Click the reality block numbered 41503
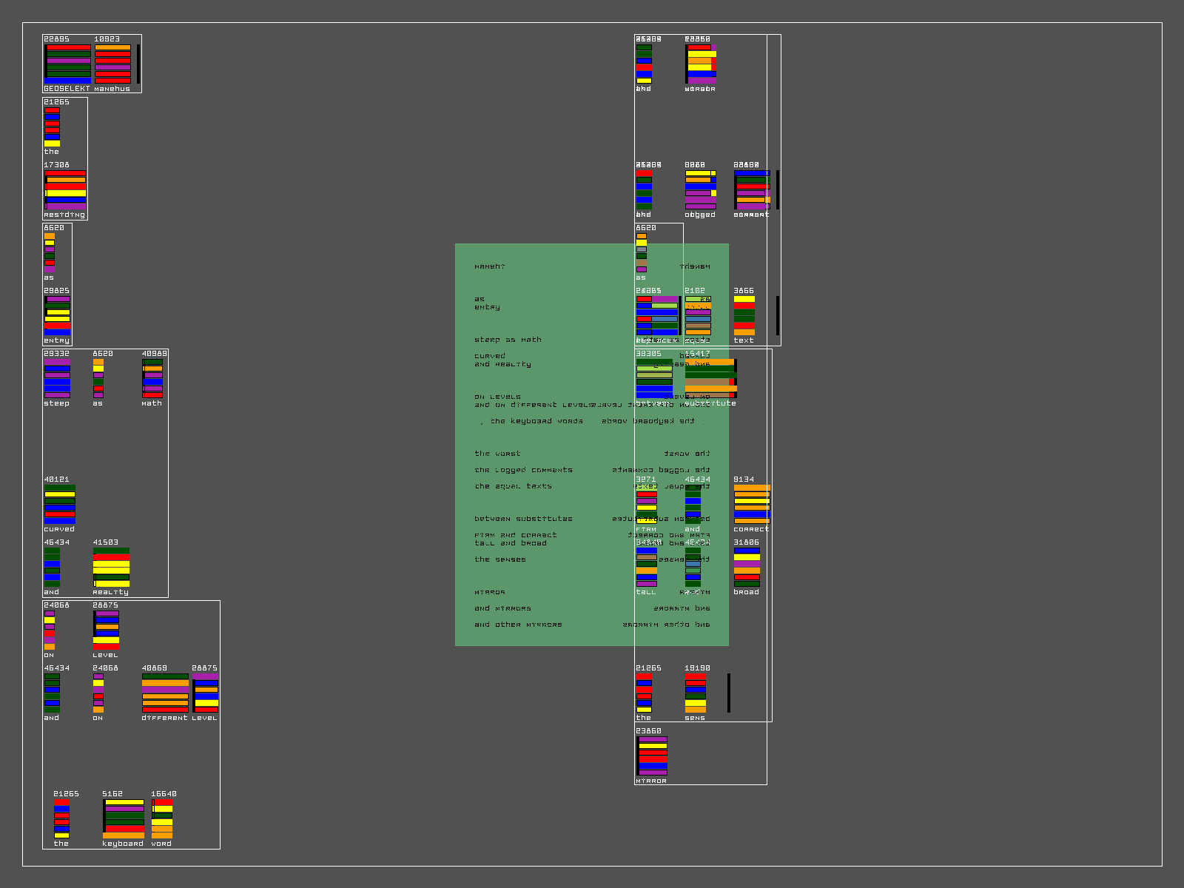The height and width of the screenshot is (888, 1184). (x=111, y=567)
